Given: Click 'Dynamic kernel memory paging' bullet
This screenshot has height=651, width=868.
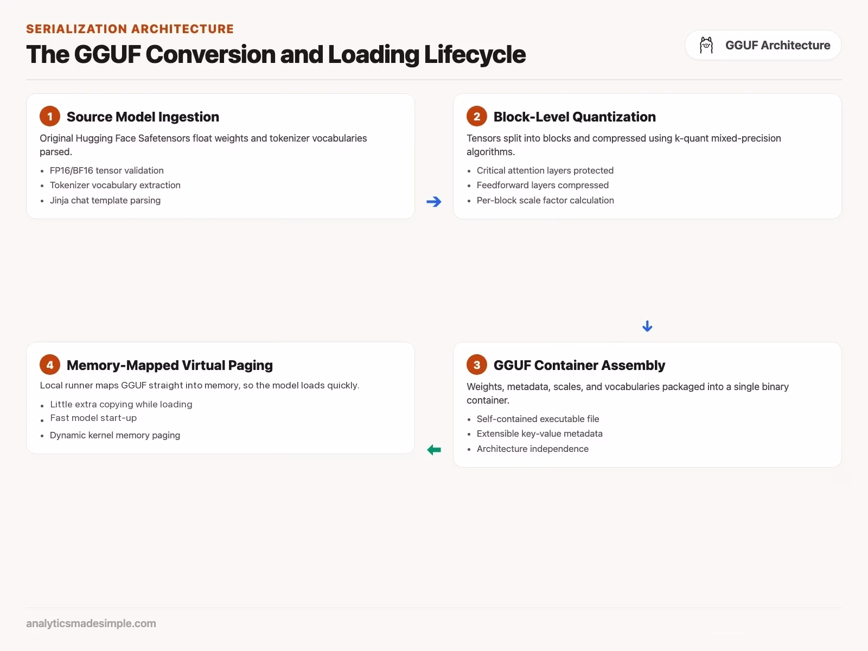Looking at the screenshot, I should 115,435.
